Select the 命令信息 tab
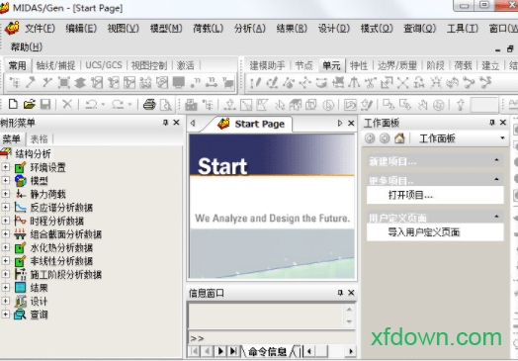518x361 pixels. (267, 351)
